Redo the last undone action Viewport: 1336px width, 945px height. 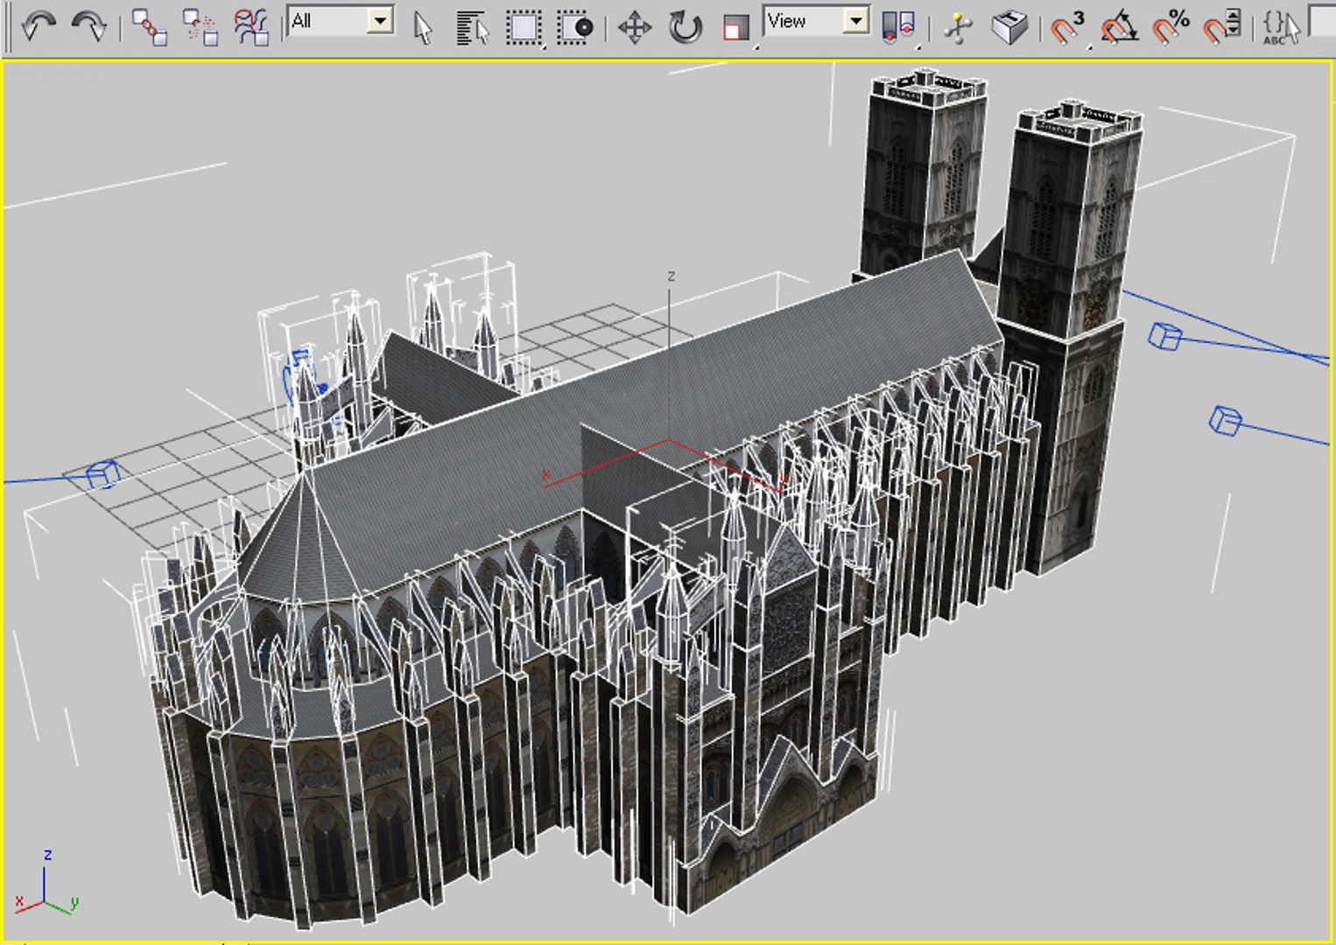(89, 26)
